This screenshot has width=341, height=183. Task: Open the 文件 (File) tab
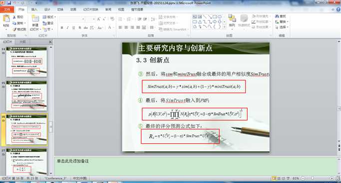[7, 9]
